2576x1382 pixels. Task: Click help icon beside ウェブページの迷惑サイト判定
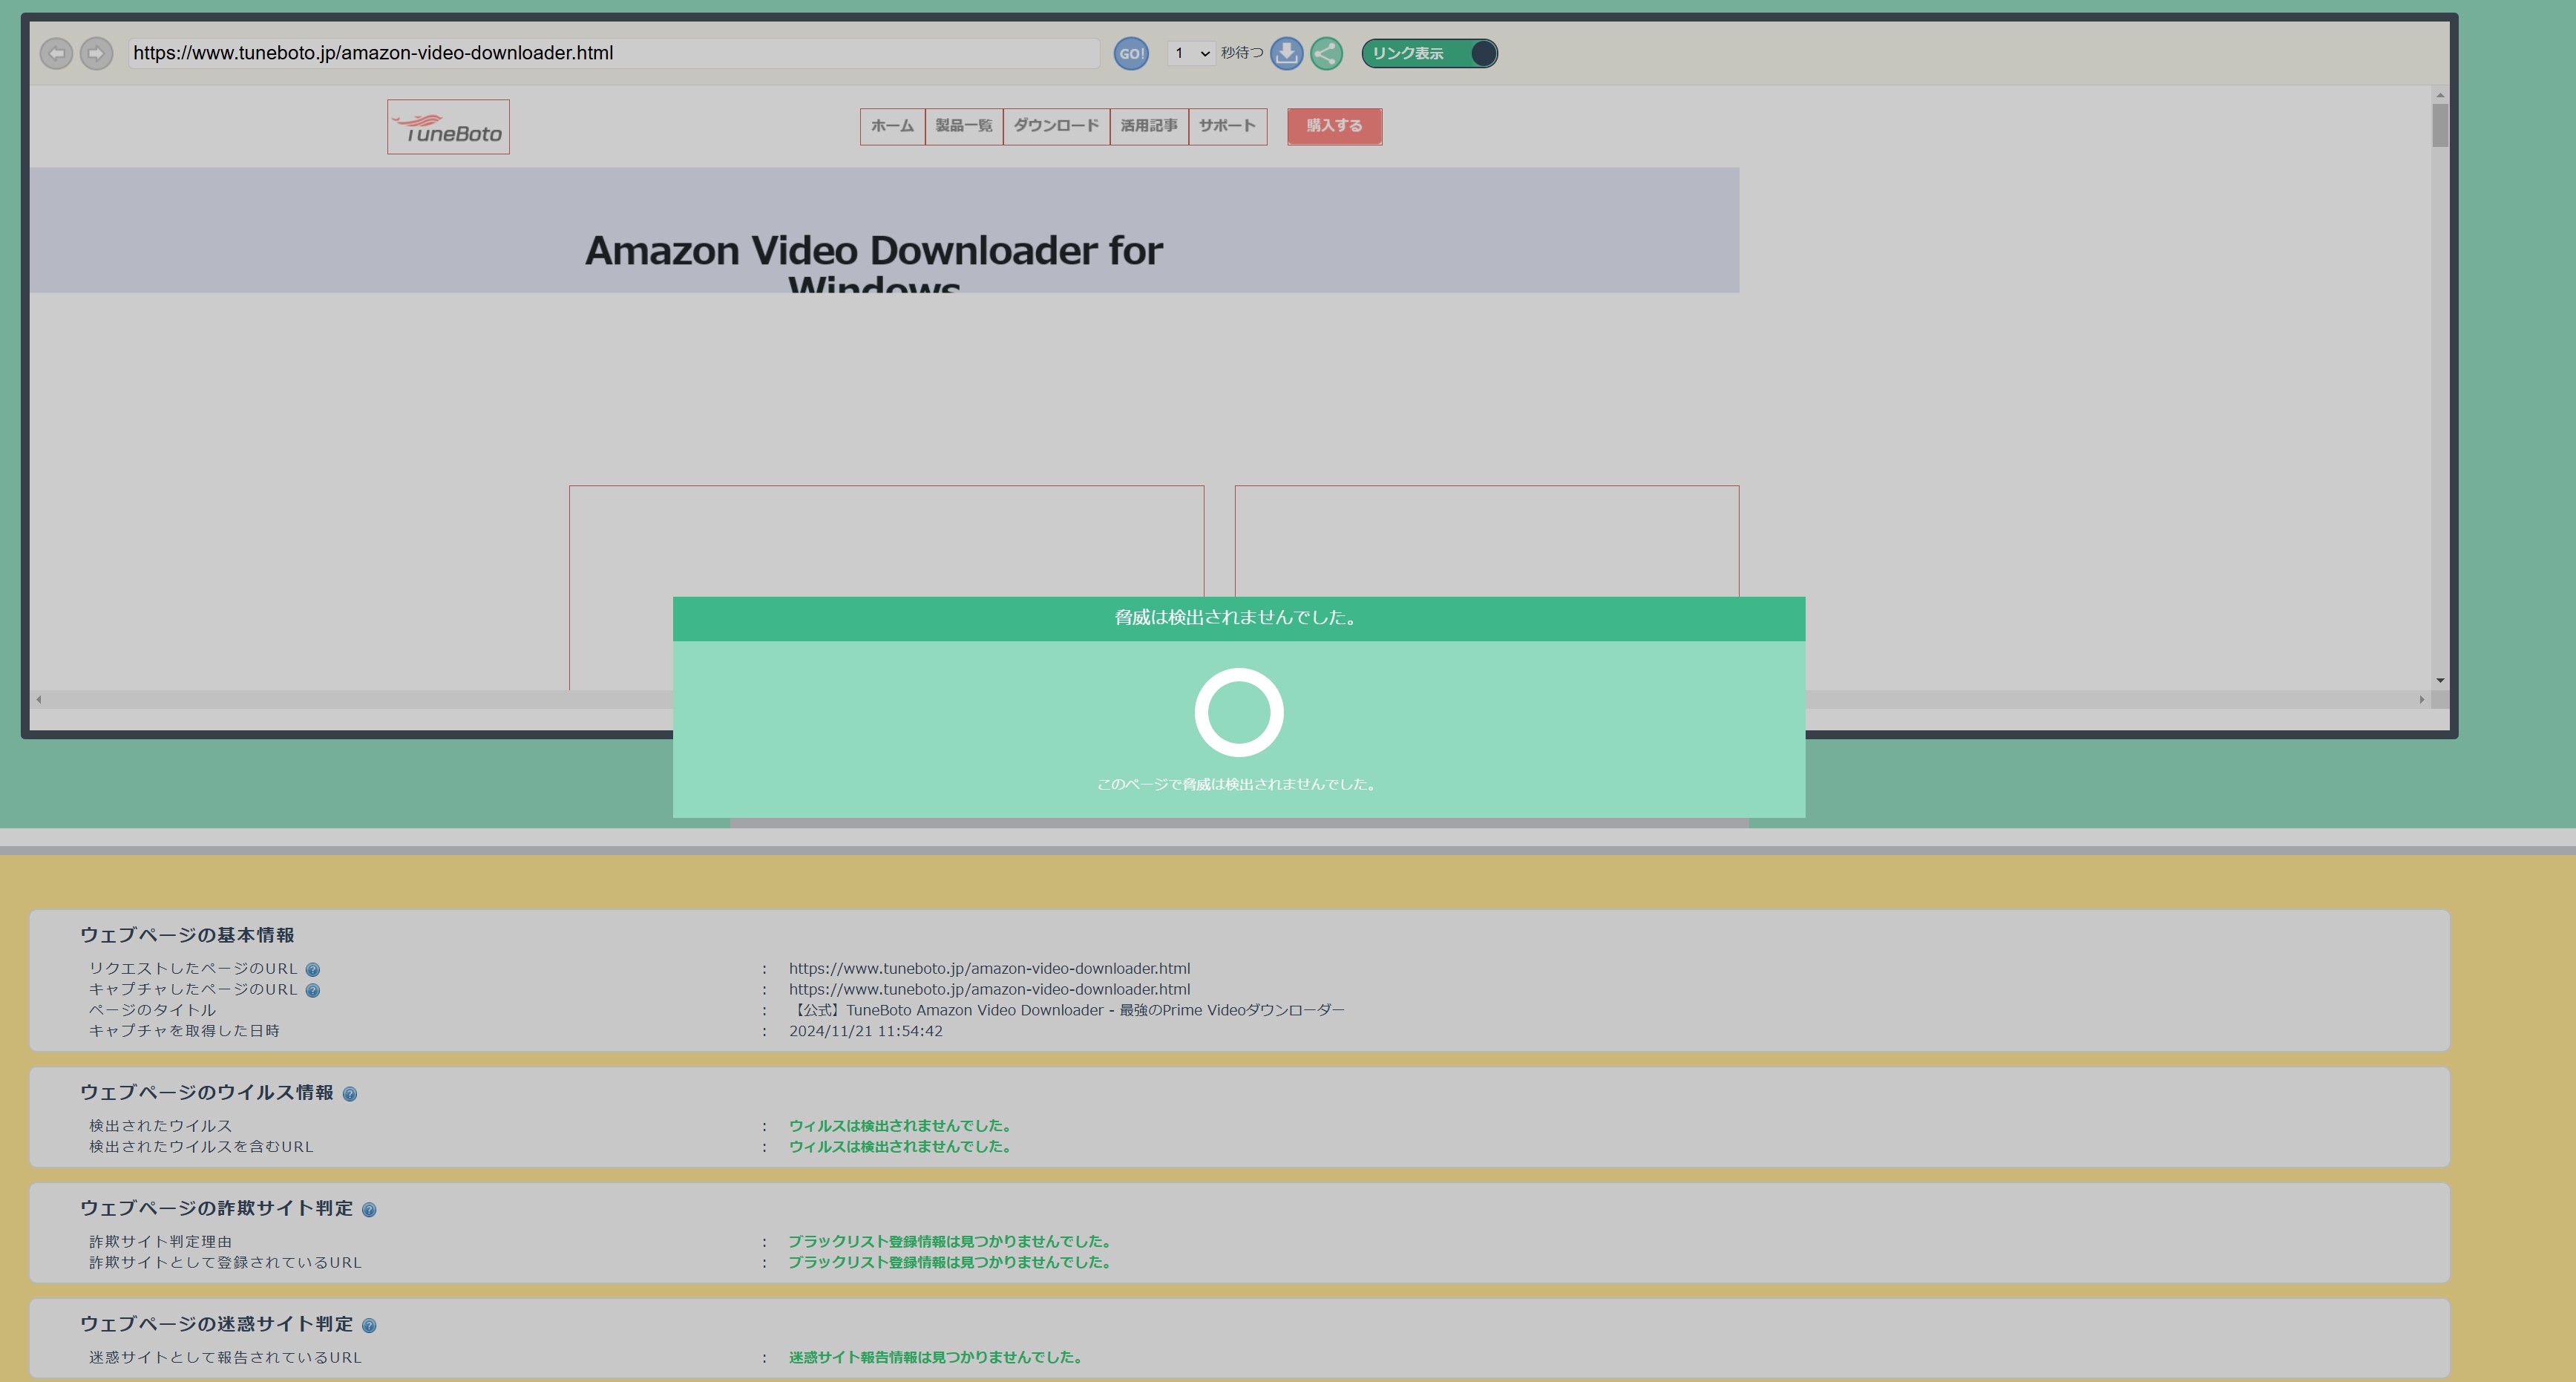369,1326
